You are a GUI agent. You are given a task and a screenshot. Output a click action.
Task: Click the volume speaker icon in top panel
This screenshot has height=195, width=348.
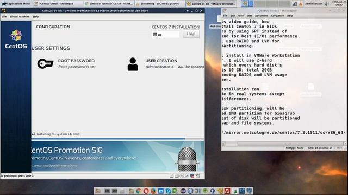tap(326, 4)
